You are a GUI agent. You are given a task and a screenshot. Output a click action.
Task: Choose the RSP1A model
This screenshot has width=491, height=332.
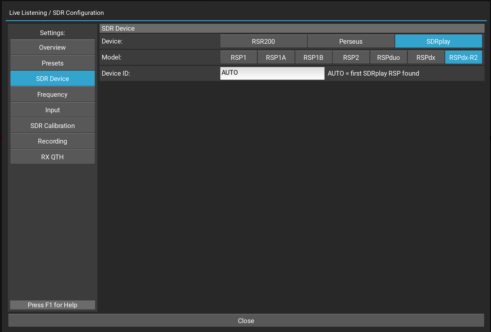point(276,58)
